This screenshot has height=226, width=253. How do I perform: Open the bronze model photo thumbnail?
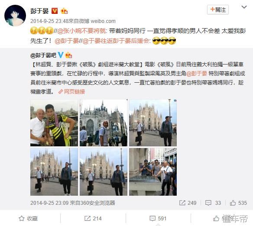(x=153, y=172)
